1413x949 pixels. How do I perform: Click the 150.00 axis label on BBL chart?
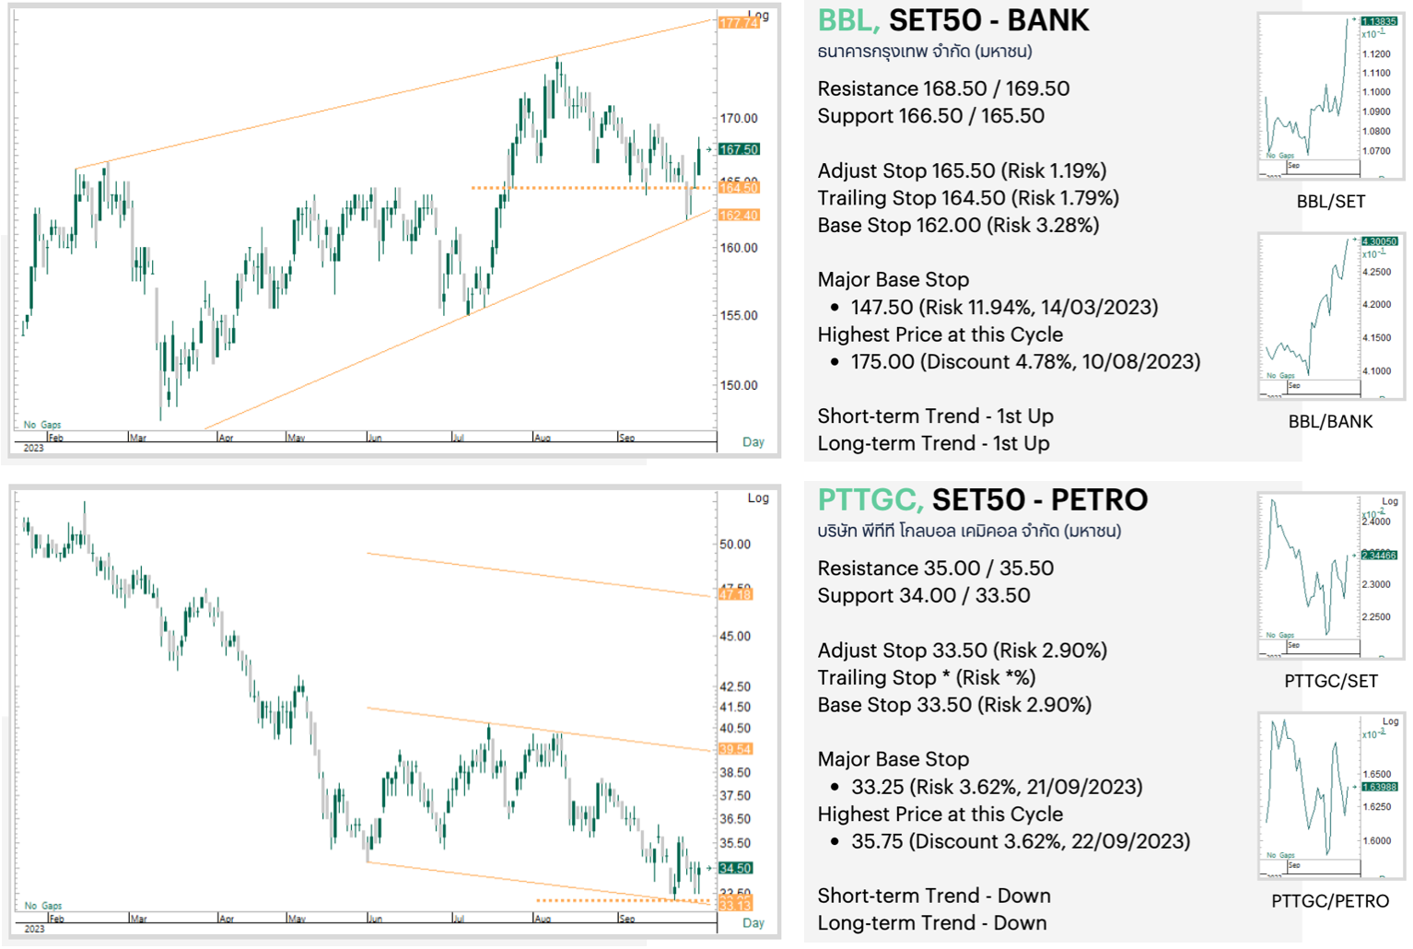tap(739, 385)
